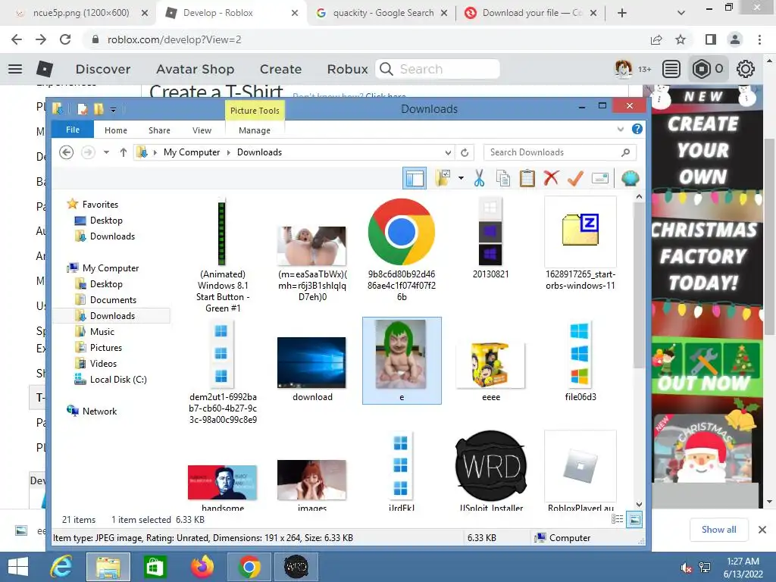Image resolution: width=776 pixels, height=582 pixels.
Task: Open the File tab in Explorer
Action: (73, 130)
